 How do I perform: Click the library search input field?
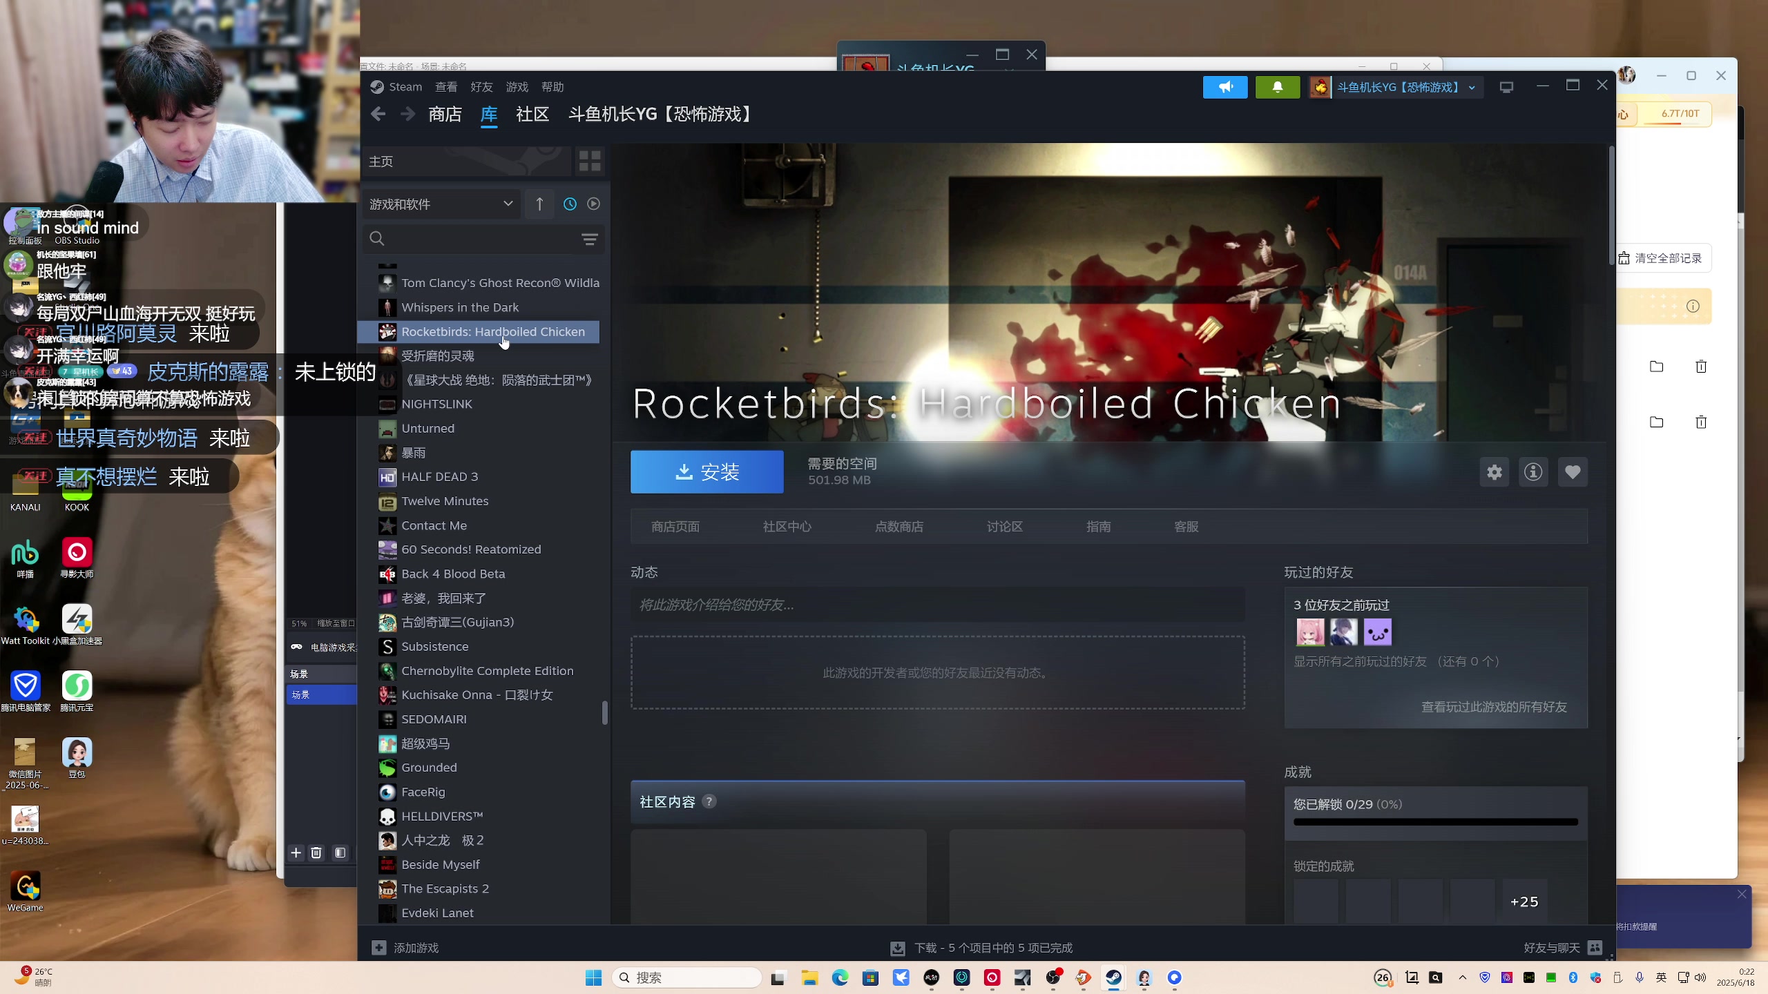pyautogui.click(x=483, y=239)
